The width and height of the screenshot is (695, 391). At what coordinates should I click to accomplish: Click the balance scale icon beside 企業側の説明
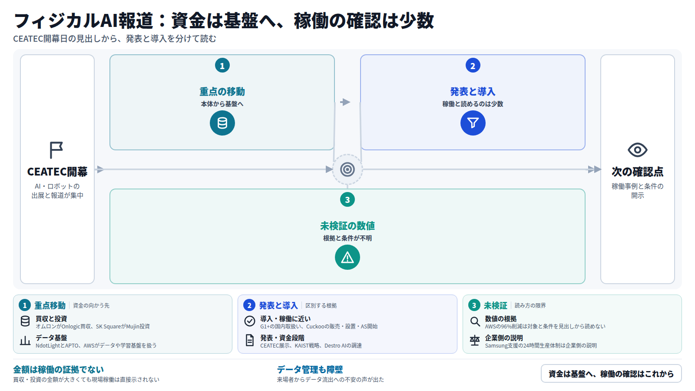[475, 341]
